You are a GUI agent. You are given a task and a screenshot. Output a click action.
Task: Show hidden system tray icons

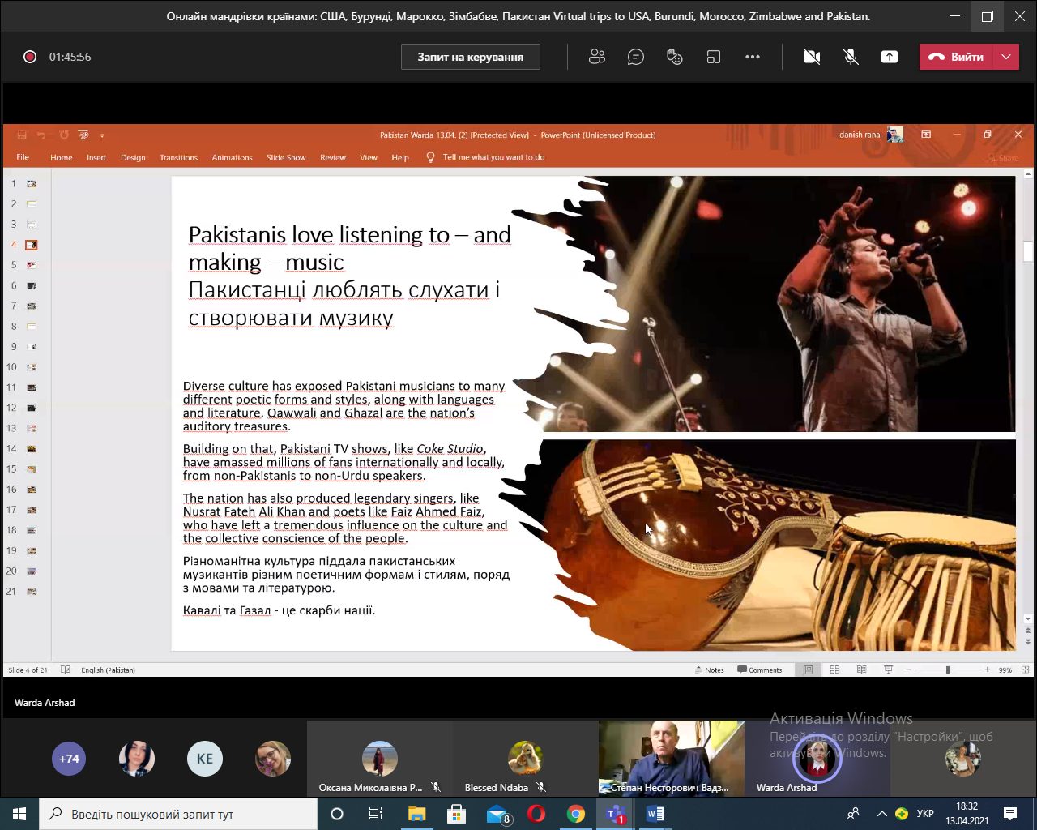(881, 814)
